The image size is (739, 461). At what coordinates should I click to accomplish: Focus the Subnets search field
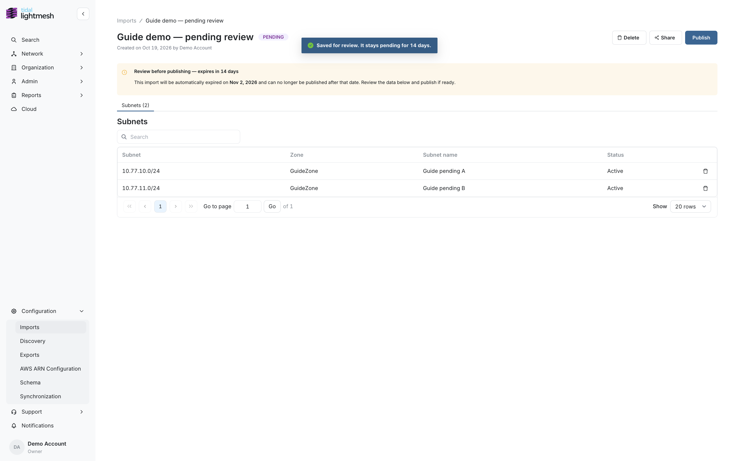[178, 137]
